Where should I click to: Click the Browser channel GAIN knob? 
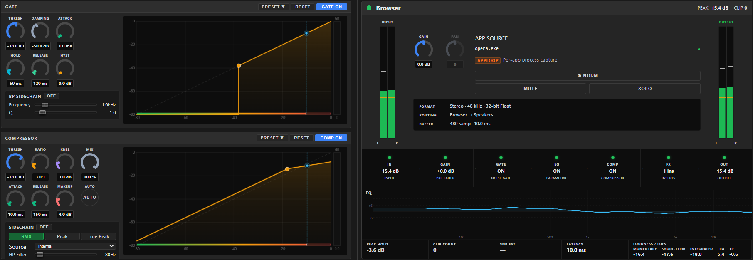pos(424,49)
